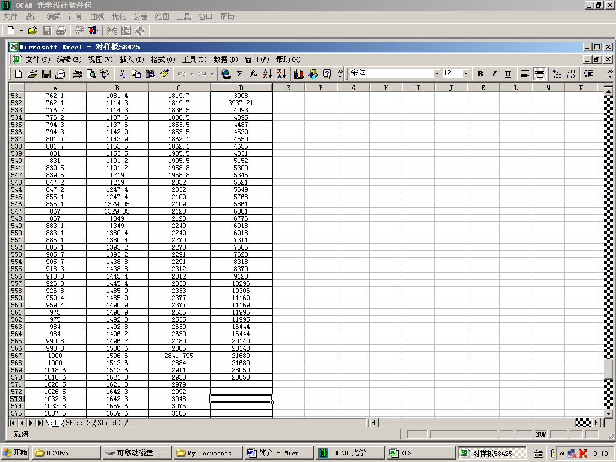
Task: Open the Chart Wizard icon
Action: click(x=299, y=74)
